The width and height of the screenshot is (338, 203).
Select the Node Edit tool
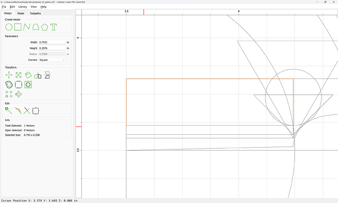[x=9, y=111]
